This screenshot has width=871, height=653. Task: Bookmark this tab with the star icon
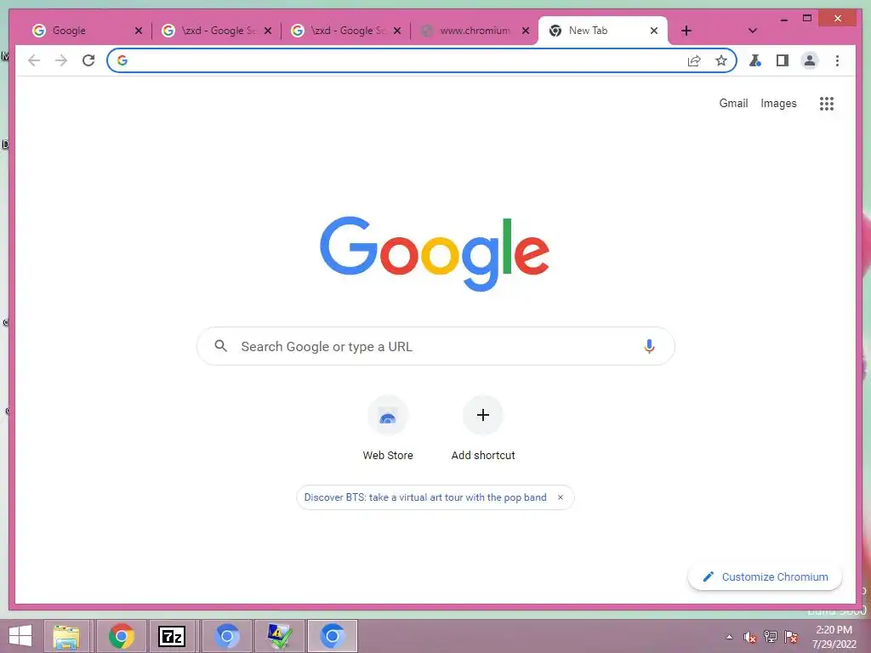[x=721, y=60]
